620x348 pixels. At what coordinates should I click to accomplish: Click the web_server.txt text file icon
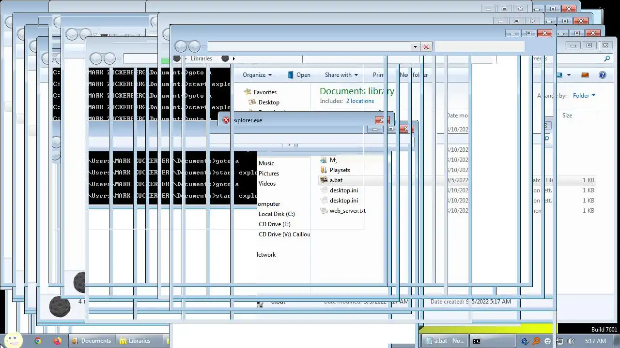[x=324, y=211]
